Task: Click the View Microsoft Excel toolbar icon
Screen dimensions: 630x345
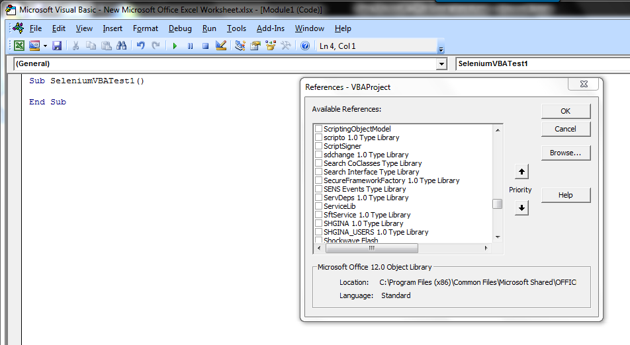Action: 19,46
